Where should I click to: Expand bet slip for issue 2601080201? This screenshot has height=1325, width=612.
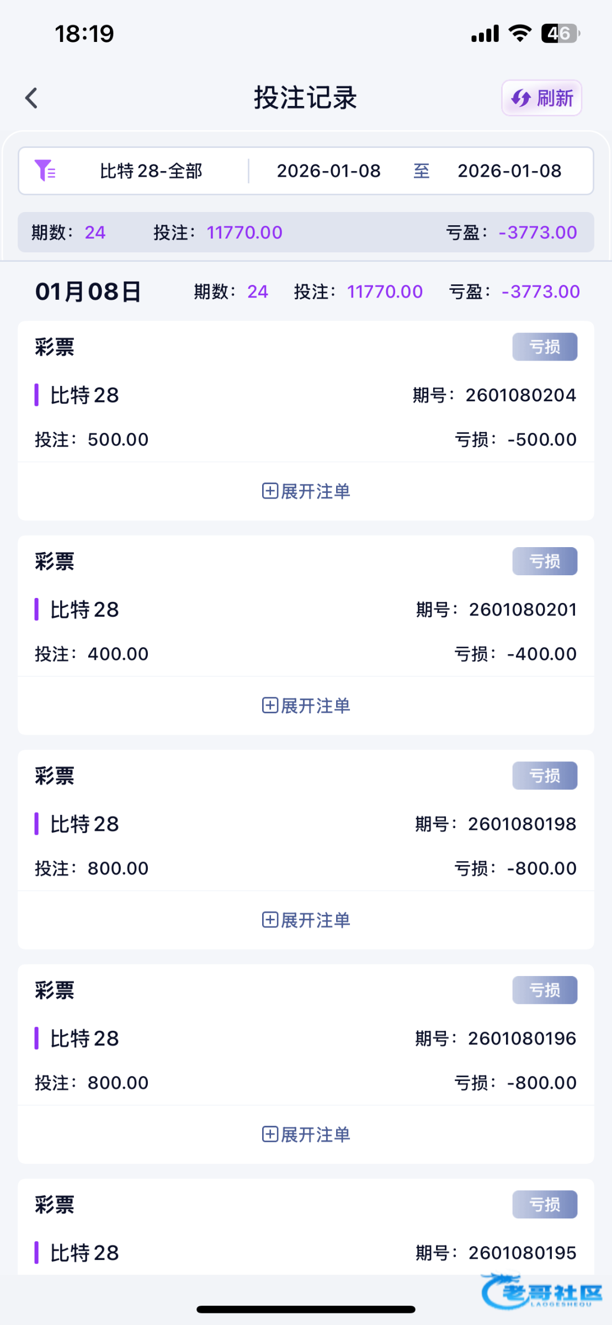(306, 706)
